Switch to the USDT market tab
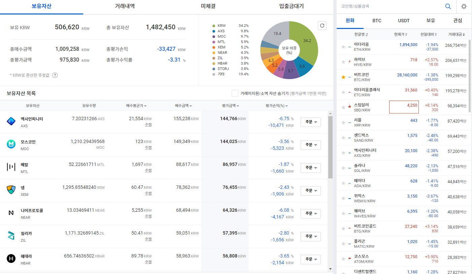472x274 pixels. point(404,21)
